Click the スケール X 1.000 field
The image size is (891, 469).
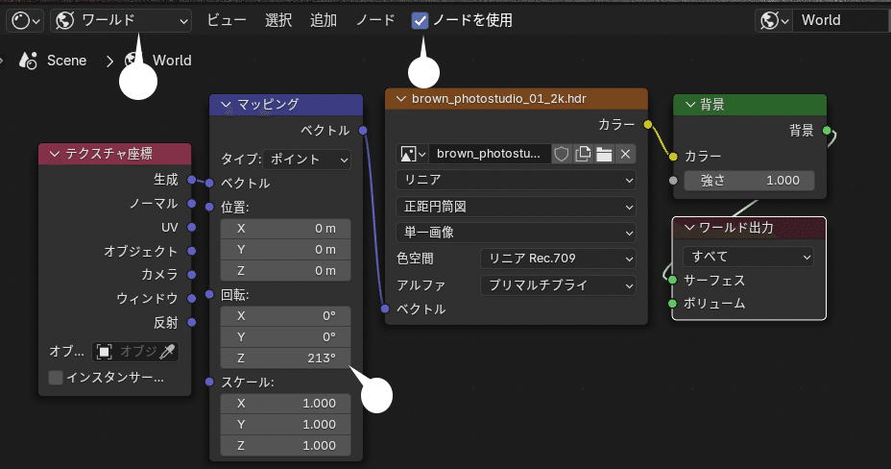click(286, 404)
